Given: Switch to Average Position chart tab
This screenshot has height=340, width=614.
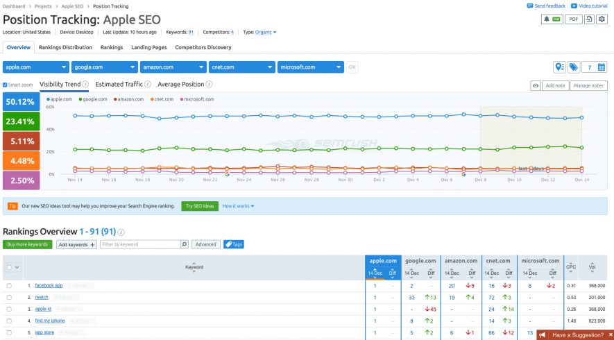Looking at the screenshot, I should point(181,84).
